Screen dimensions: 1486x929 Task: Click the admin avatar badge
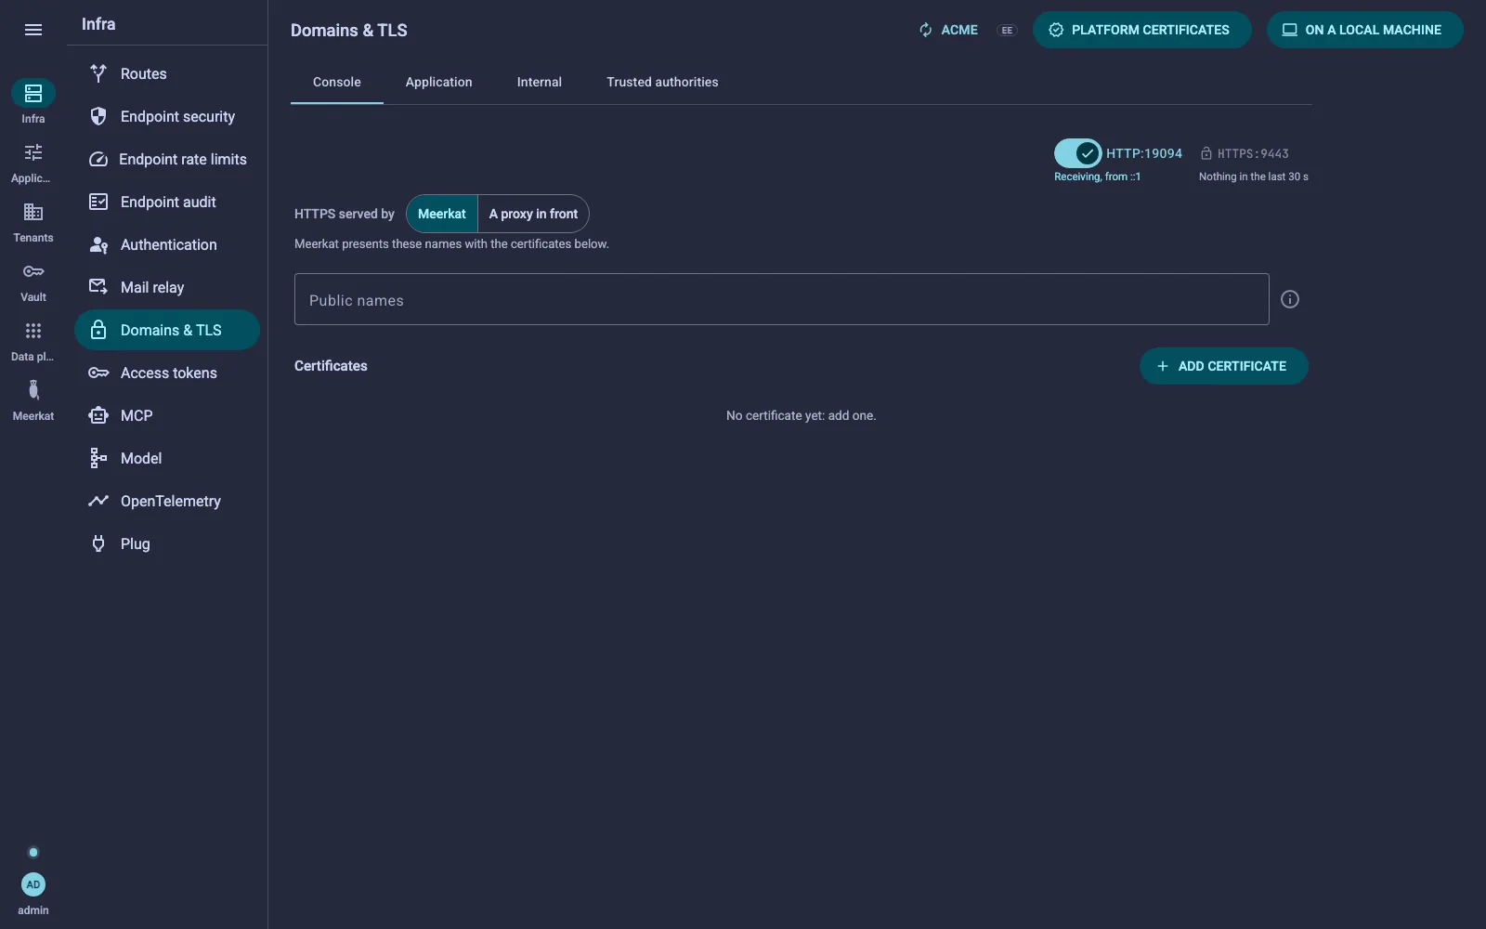pyautogui.click(x=33, y=884)
